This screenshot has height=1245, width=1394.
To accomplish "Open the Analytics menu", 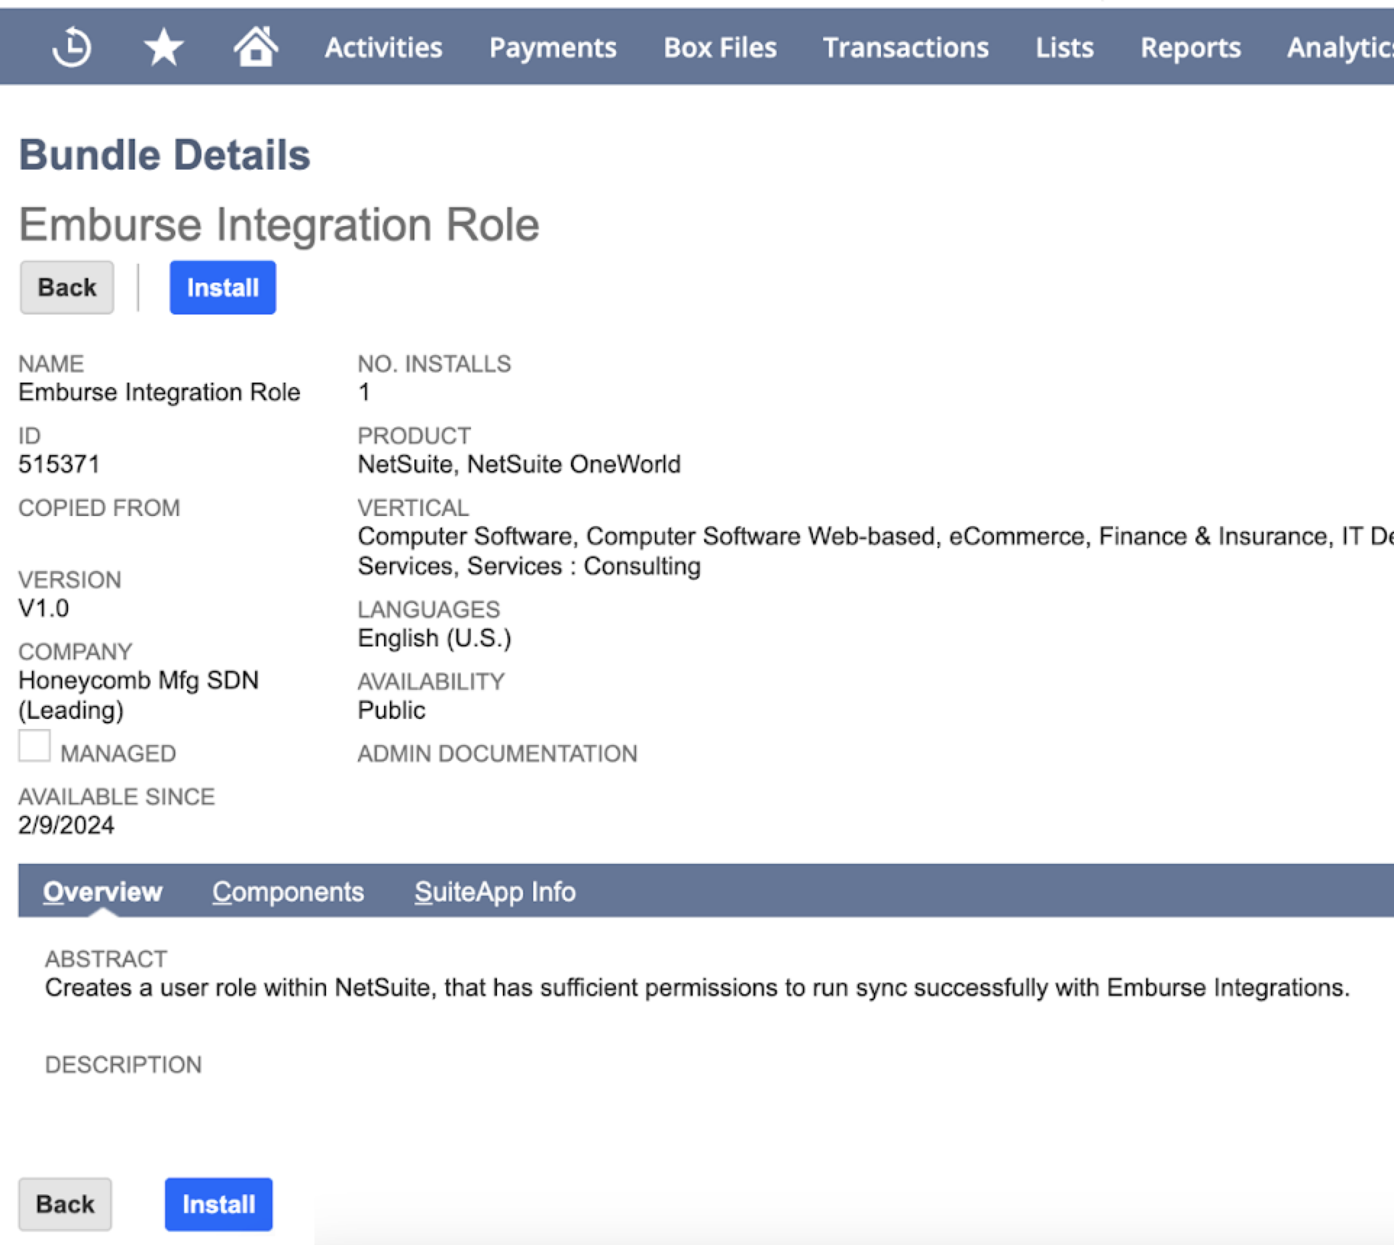I will point(1345,46).
